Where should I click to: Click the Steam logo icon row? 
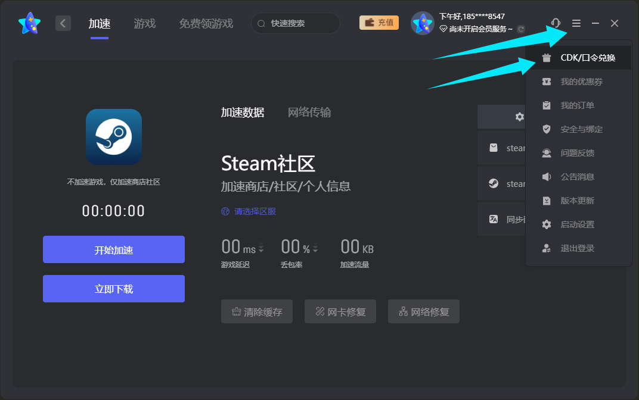502,183
